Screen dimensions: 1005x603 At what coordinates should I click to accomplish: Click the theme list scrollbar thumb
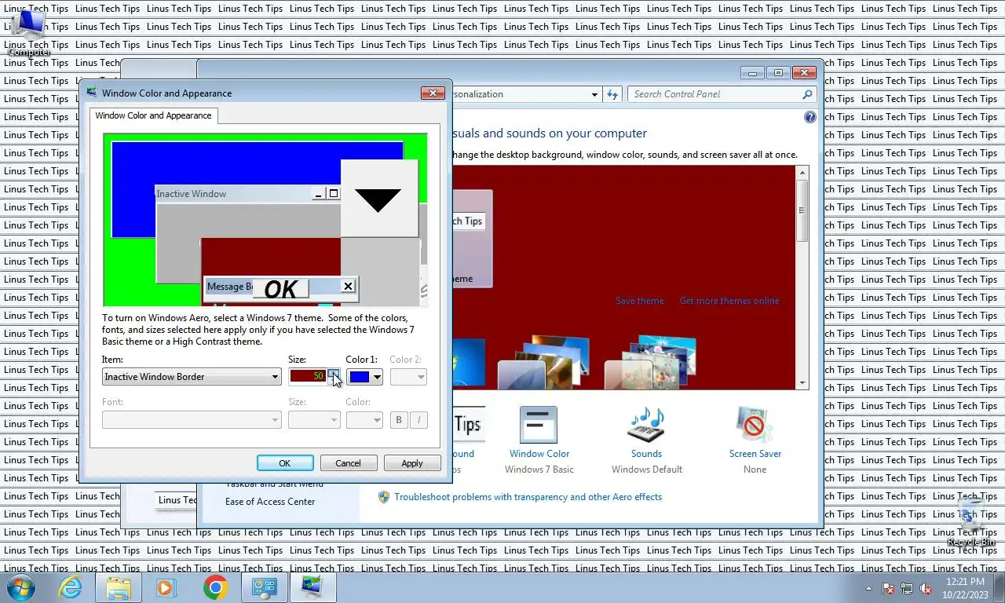tap(802, 210)
